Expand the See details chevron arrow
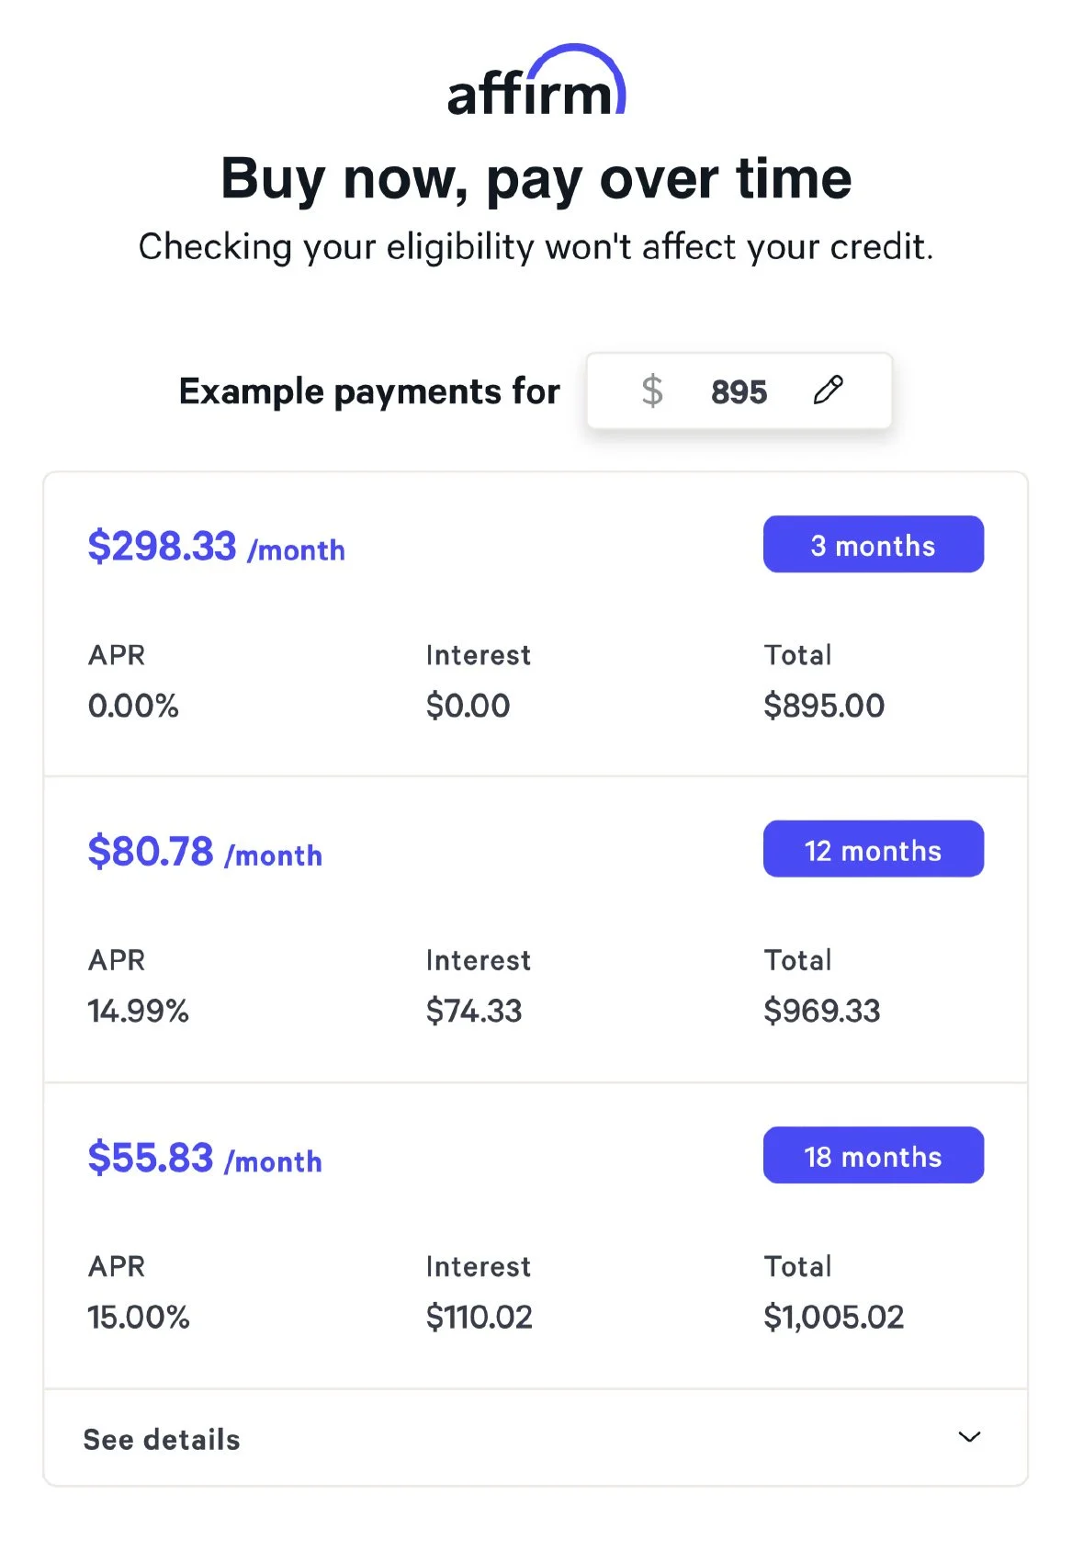 click(x=969, y=1436)
